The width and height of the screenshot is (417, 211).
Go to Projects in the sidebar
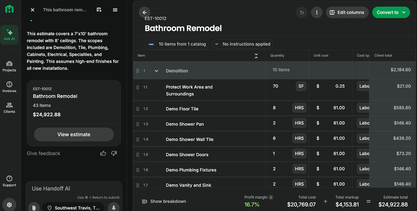point(9,66)
